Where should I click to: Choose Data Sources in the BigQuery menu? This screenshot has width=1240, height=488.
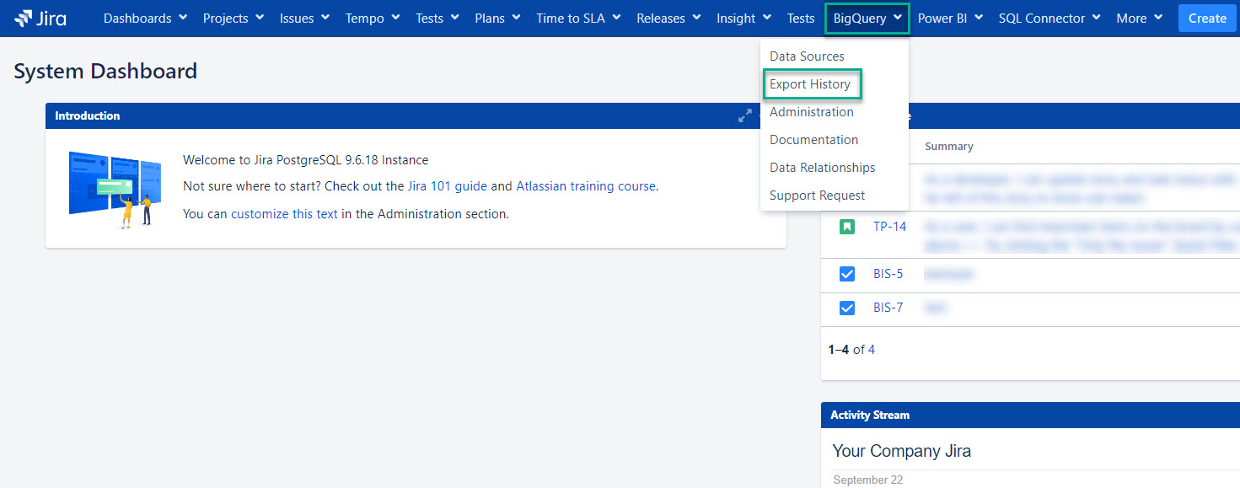[x=807, y=56]
